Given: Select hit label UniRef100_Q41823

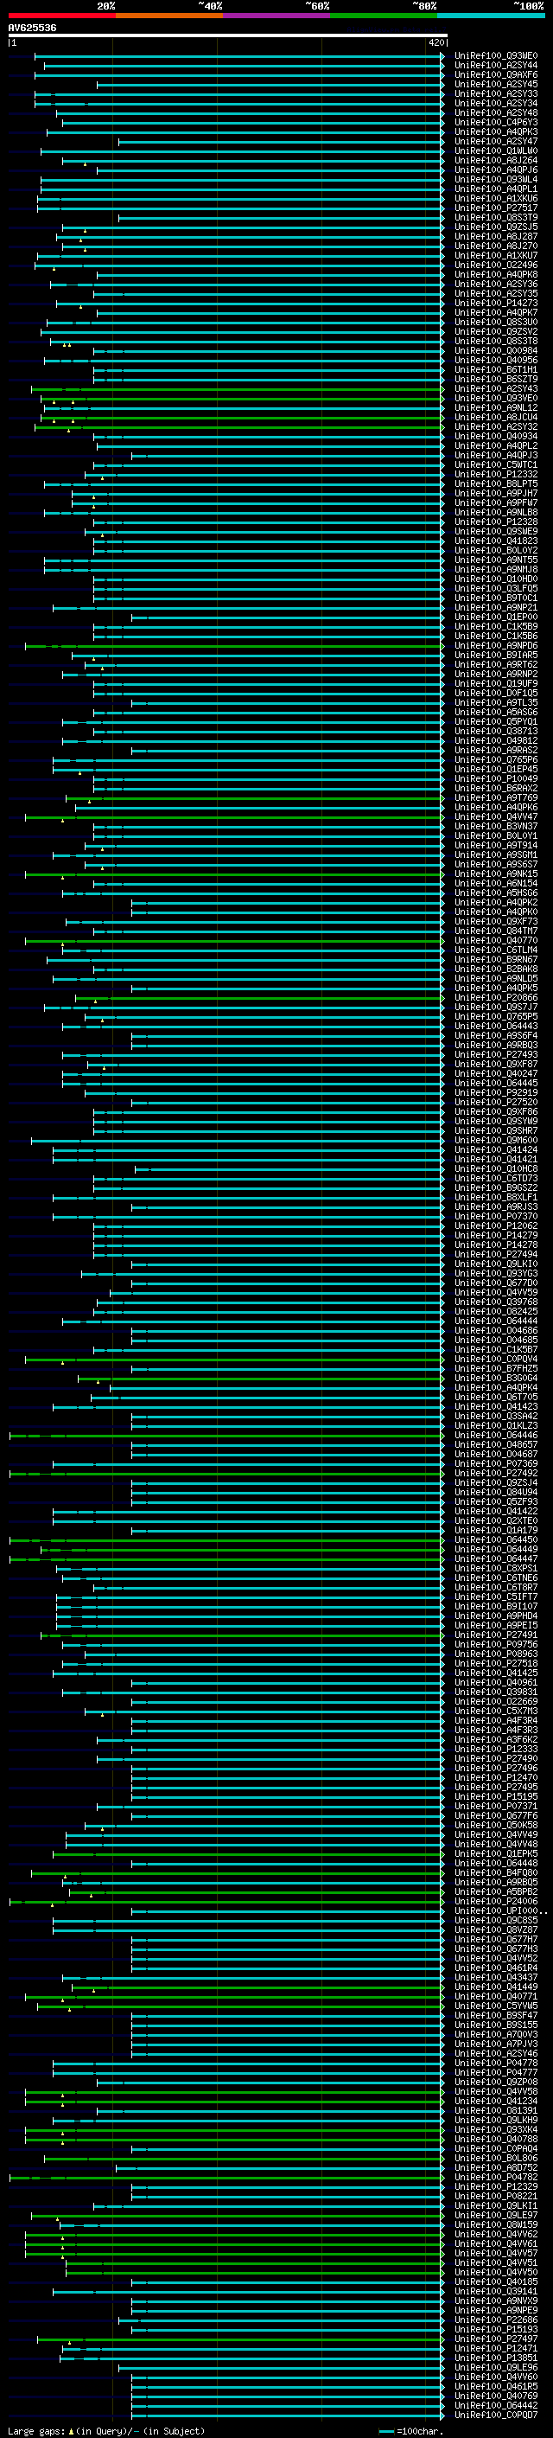Looking at the screenshot, I should point(496,541).
